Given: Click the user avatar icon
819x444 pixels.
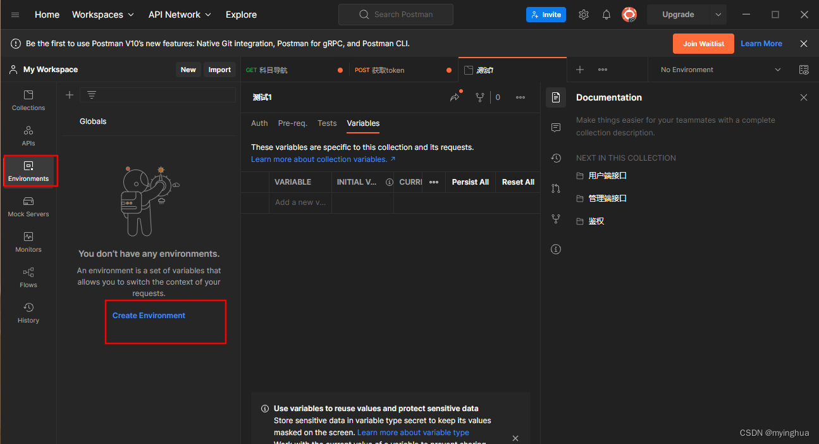Looking at the screenshot, I should (629, 15).
